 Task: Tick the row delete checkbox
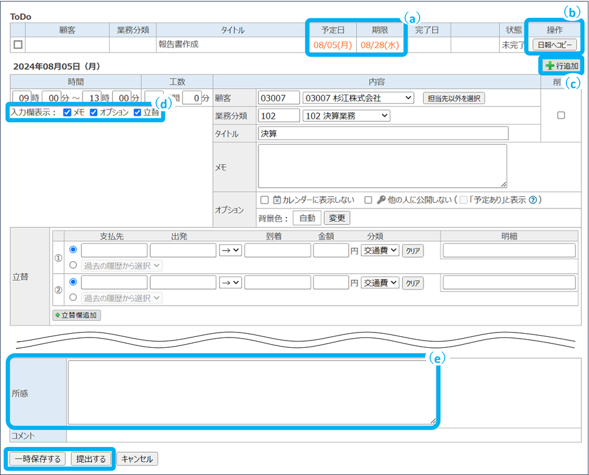point(561,116)
